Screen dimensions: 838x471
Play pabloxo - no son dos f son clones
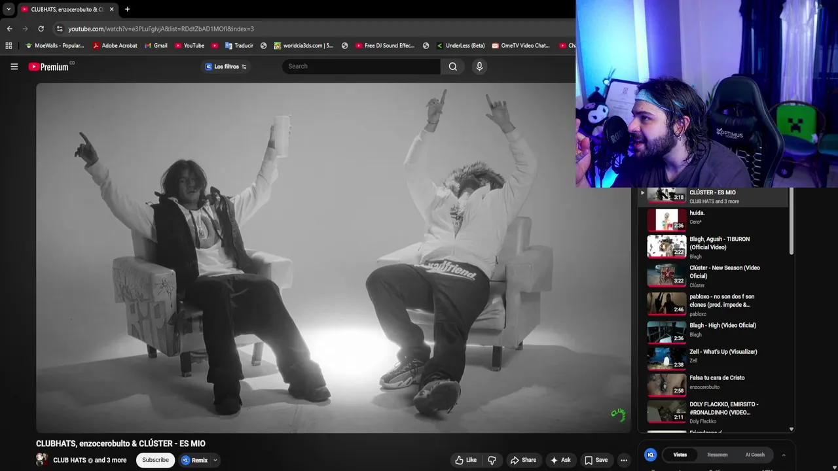tap(714, 304)
